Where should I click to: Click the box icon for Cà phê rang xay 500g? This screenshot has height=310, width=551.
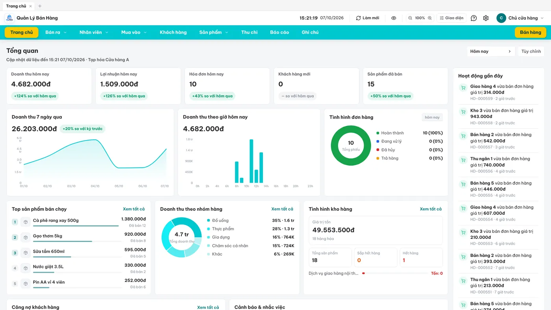coord(26,222)
